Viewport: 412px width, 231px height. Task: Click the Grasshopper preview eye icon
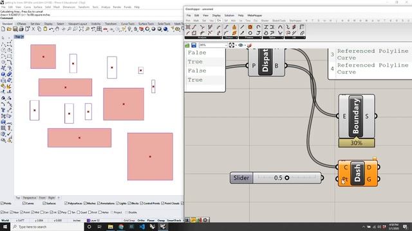240,46
